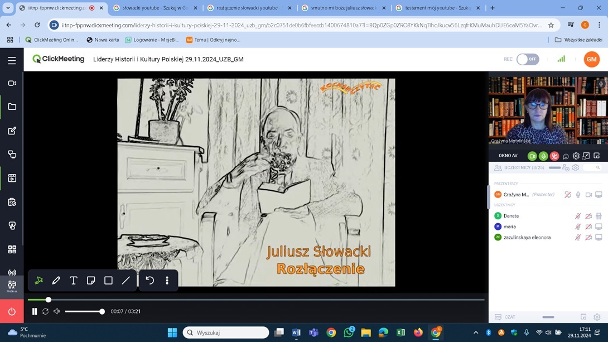Screen dimensions: 608x342
Task: Open the whiteboard edit icon in sidebar
Action: point(12,131)
